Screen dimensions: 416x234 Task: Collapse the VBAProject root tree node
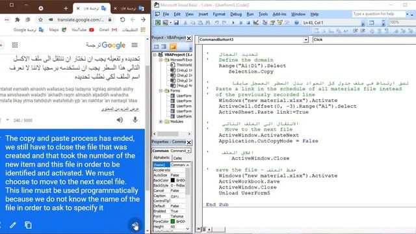155,55
